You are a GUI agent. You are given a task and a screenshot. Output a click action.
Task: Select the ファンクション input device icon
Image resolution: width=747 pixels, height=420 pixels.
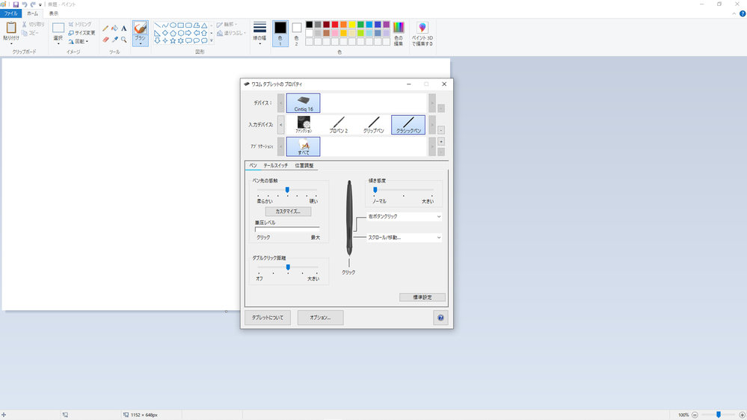click(x=304, y=125)
